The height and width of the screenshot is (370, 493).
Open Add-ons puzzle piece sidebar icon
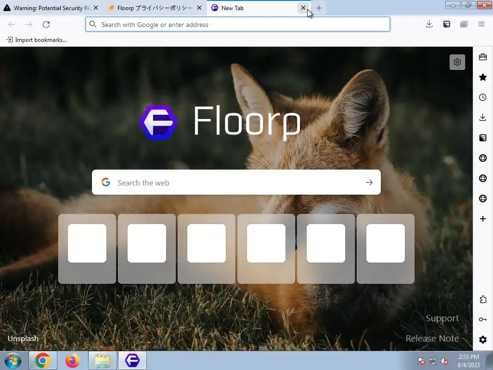482,299
